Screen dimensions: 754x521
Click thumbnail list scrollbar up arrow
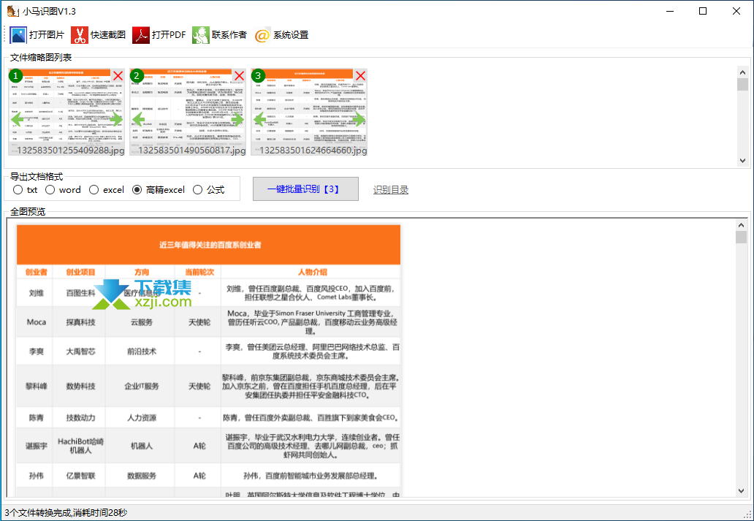pyautogui.click(x=742, y=72)
